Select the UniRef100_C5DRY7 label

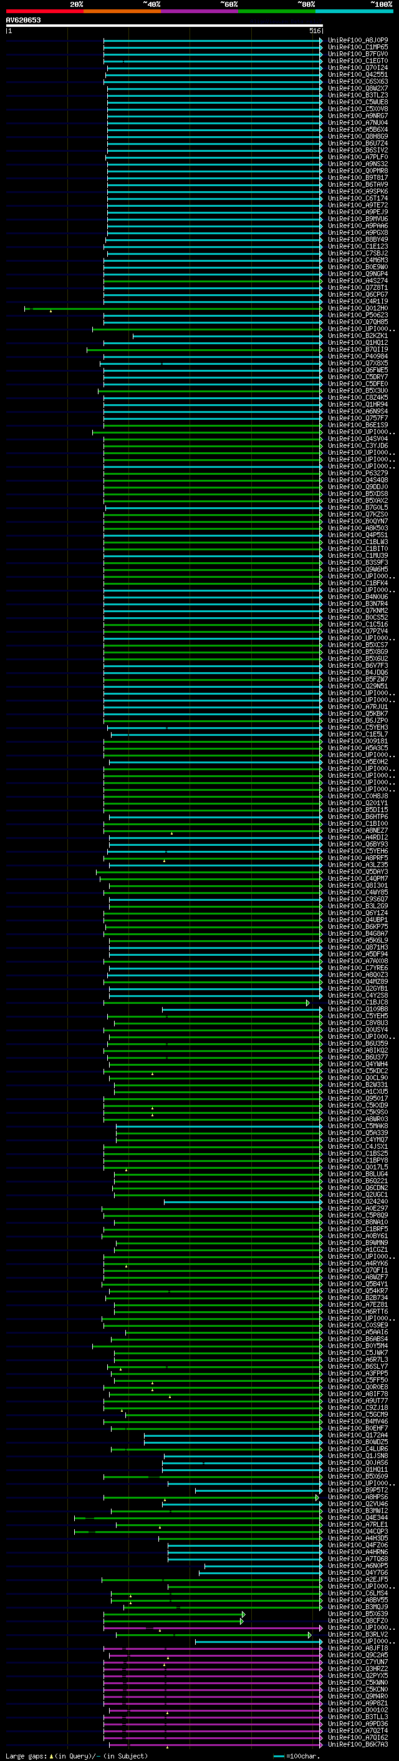coord(358,377)
